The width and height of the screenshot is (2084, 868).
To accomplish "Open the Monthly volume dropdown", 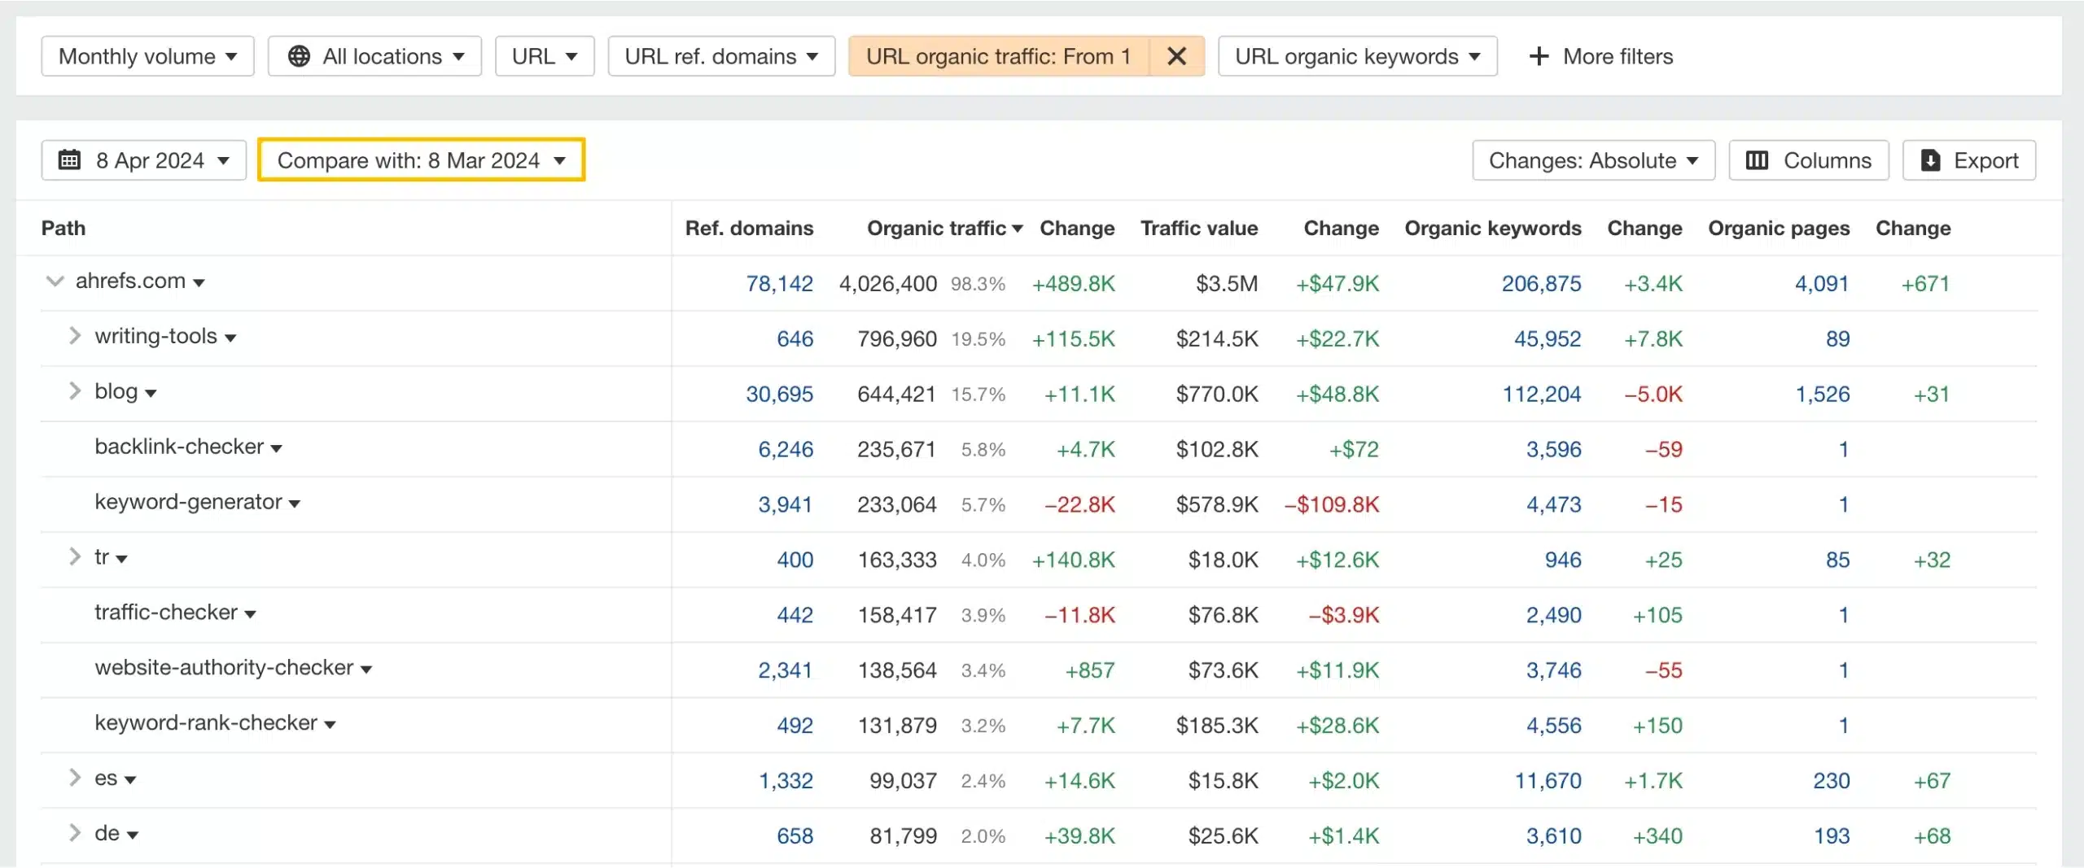I will 147,56.
